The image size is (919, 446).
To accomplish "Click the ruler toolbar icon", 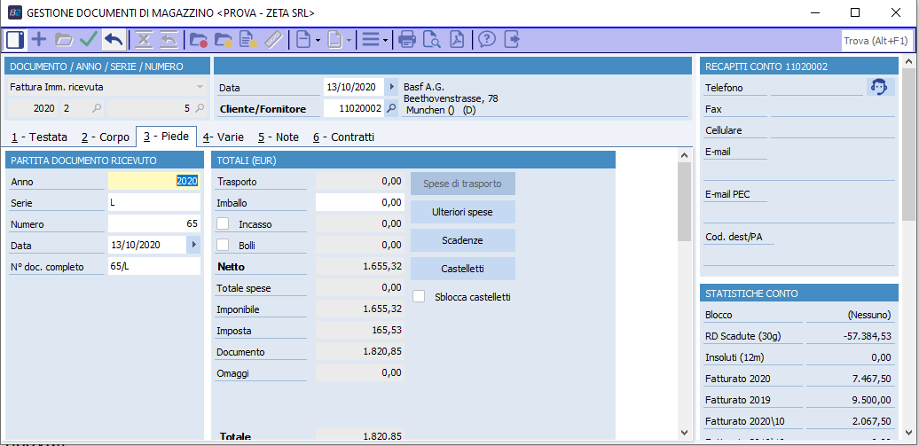I will click(274, 40).
